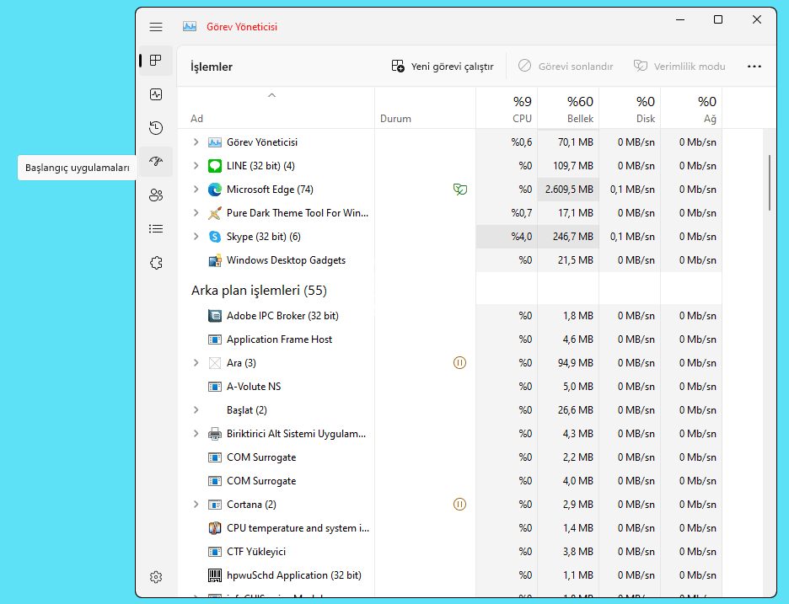Sort by the CPU column header
Screen dimensions: 789x604
coord(507,108)
